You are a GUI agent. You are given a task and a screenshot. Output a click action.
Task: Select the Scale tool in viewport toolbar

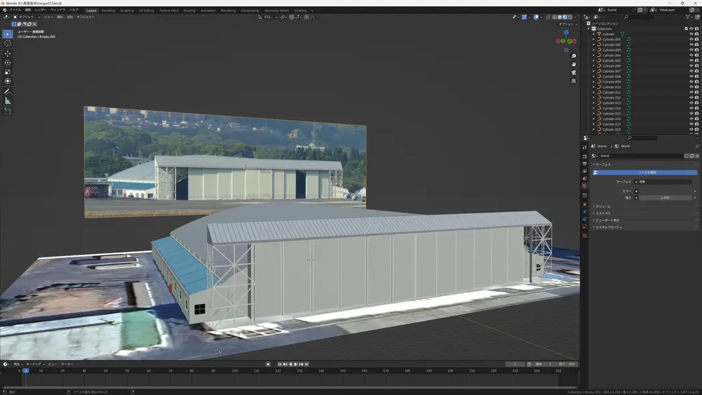[8, 72]
